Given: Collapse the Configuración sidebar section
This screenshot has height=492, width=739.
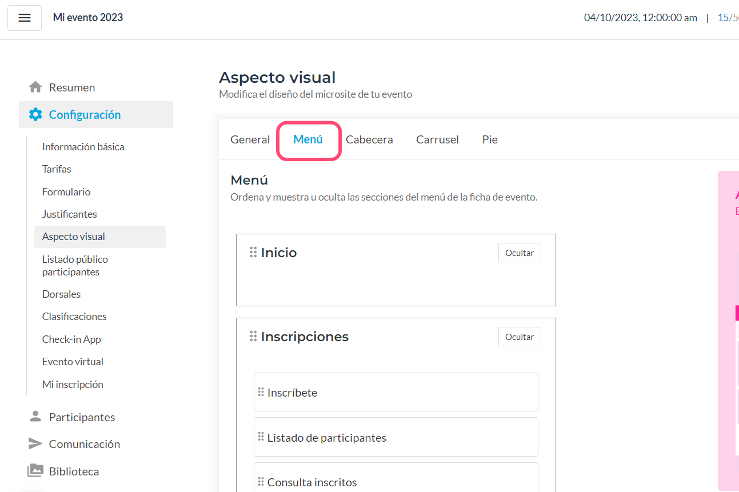Looking at the screenshot, I should click(x=96, y=114).
